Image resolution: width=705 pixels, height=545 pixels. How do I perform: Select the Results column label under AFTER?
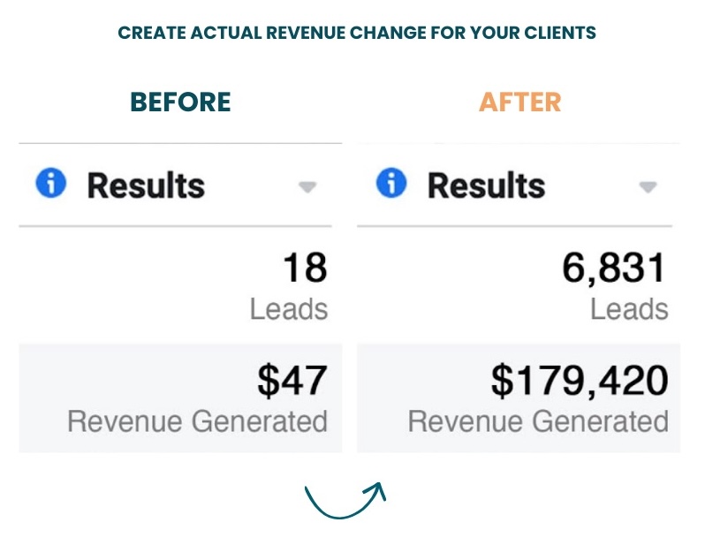tap(486, 185)
